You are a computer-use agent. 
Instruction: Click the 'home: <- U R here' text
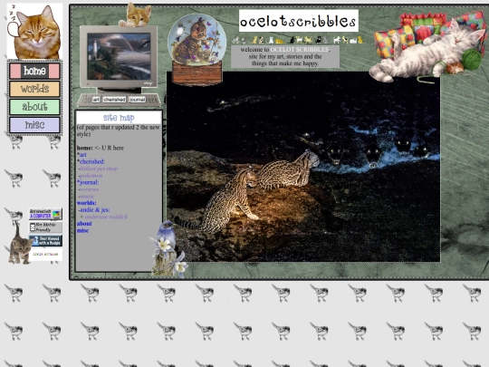101,148
